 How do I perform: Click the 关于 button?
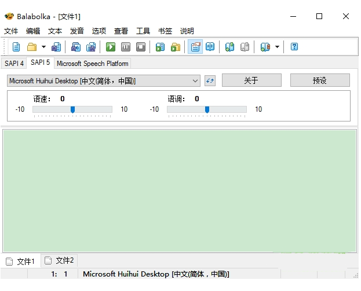(251, 80)
